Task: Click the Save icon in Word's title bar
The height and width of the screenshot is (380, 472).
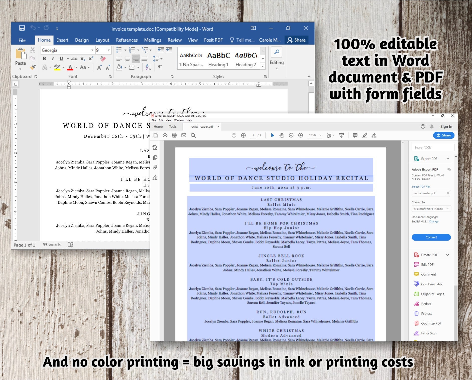Action: (x=22, y=28)
